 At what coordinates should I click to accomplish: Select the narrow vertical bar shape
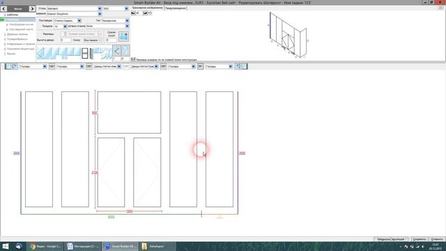(91, 54)
